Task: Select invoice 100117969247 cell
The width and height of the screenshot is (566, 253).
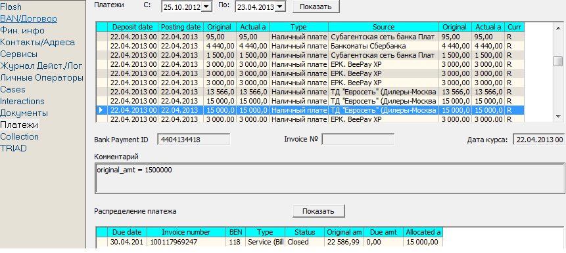Action: pyautogui.click(x=186, y=242)
